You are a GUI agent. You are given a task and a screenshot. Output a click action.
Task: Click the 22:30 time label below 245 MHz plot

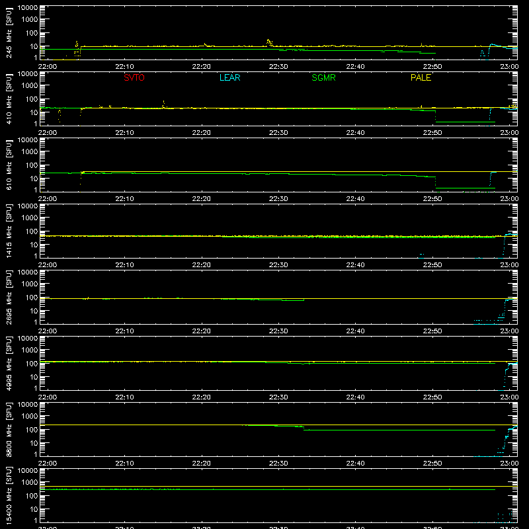(278, 67)
